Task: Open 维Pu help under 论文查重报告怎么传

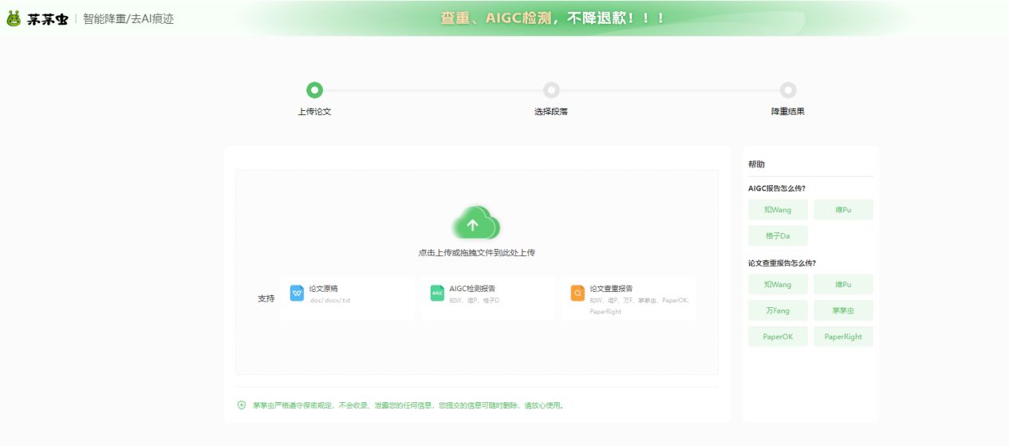Action: (x=843, y=285)
